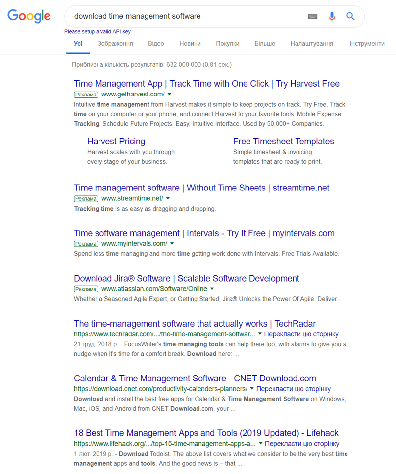Viewport: 396px width, 474px height.
Task: Click the www.myintervals.com/ URL text
Action: [x=134, y=243]
